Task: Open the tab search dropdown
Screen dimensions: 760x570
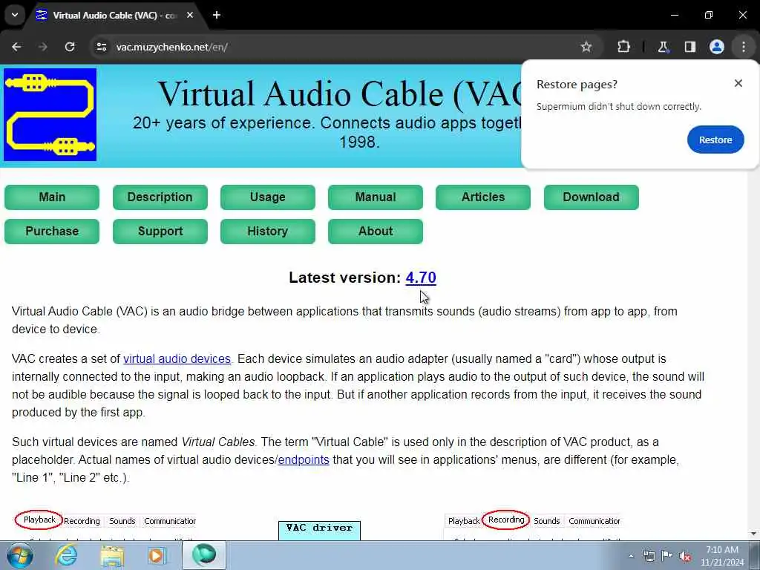Action: coord(15,15)
